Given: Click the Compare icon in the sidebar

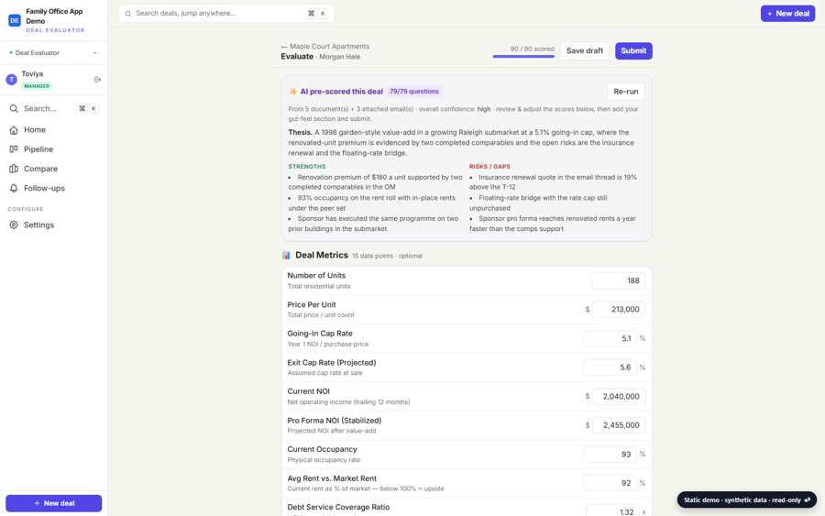Looking at the screenshot, I should point(14,169).
